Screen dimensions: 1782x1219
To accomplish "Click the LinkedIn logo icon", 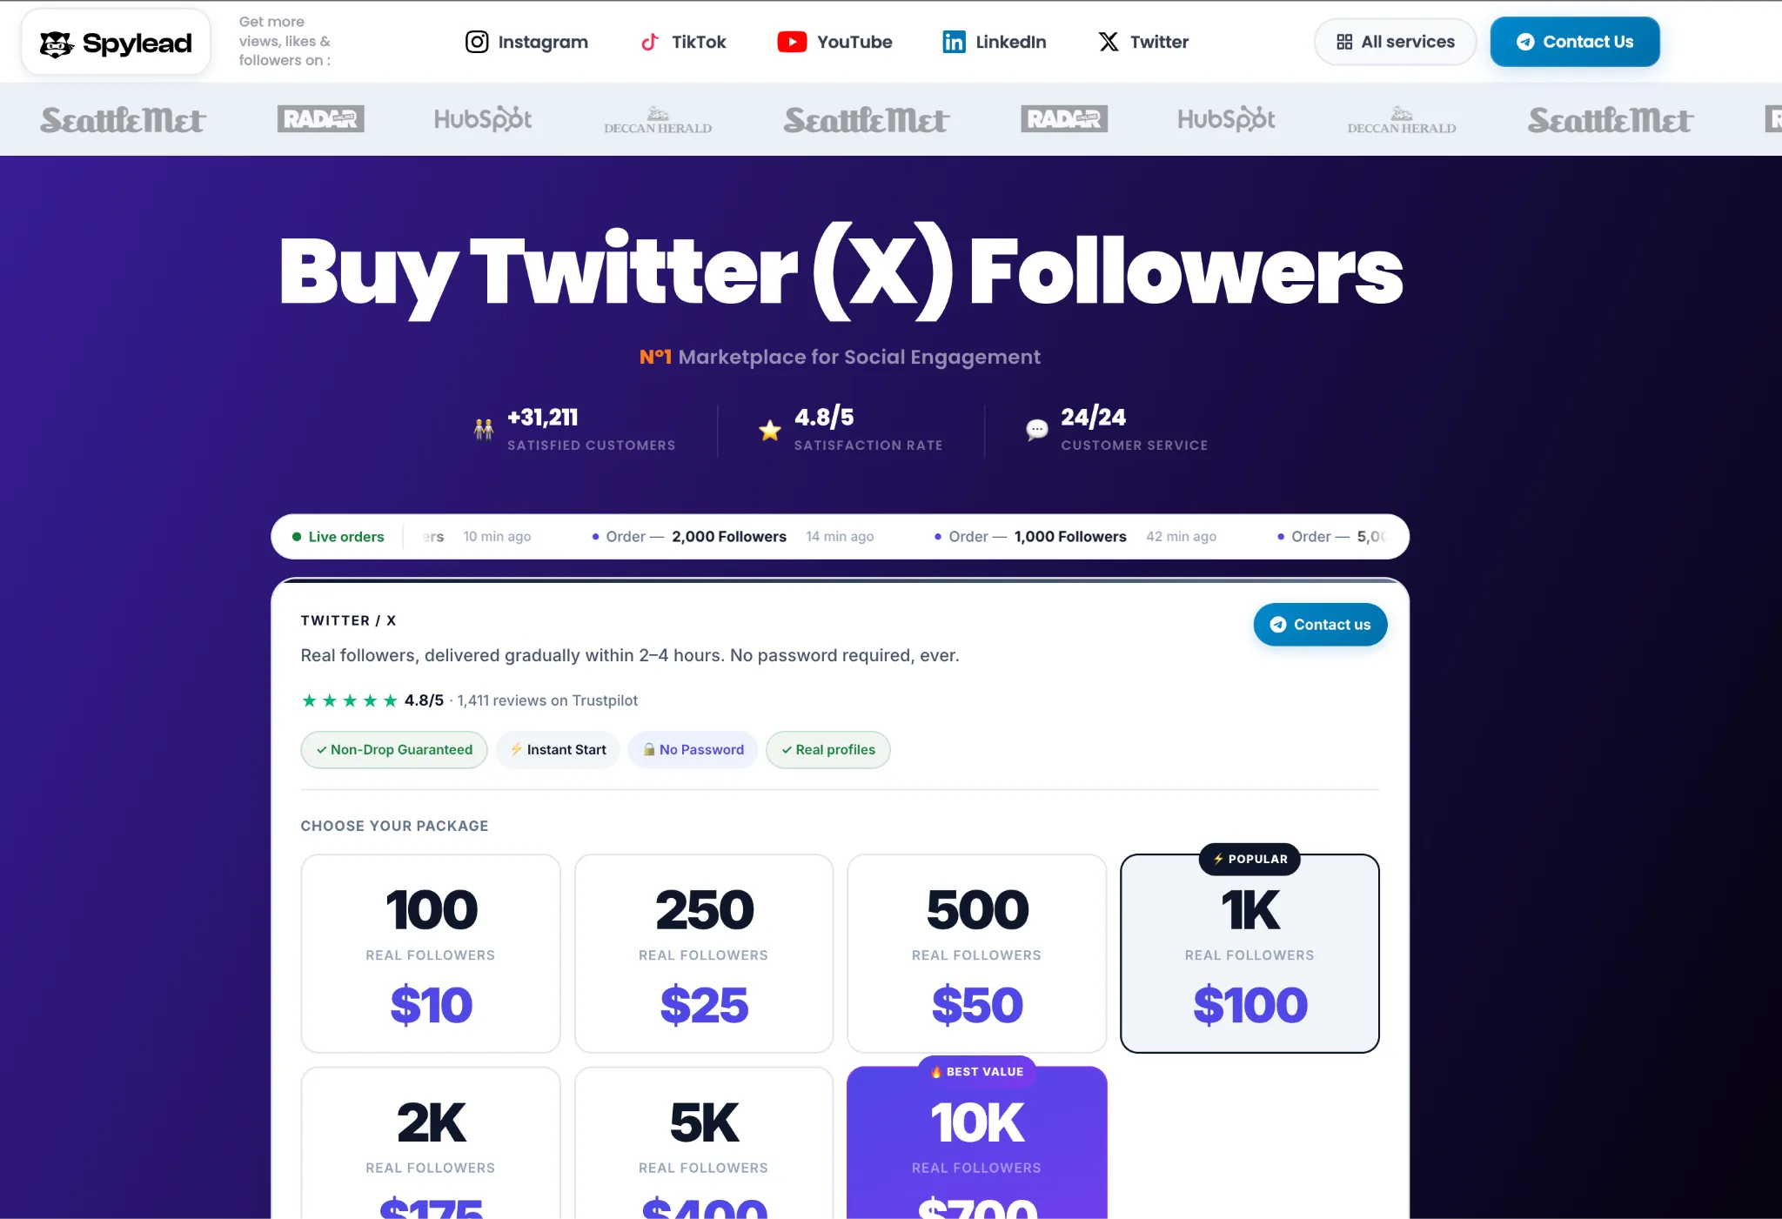I will pyautogui.click(x=954, y=42).
